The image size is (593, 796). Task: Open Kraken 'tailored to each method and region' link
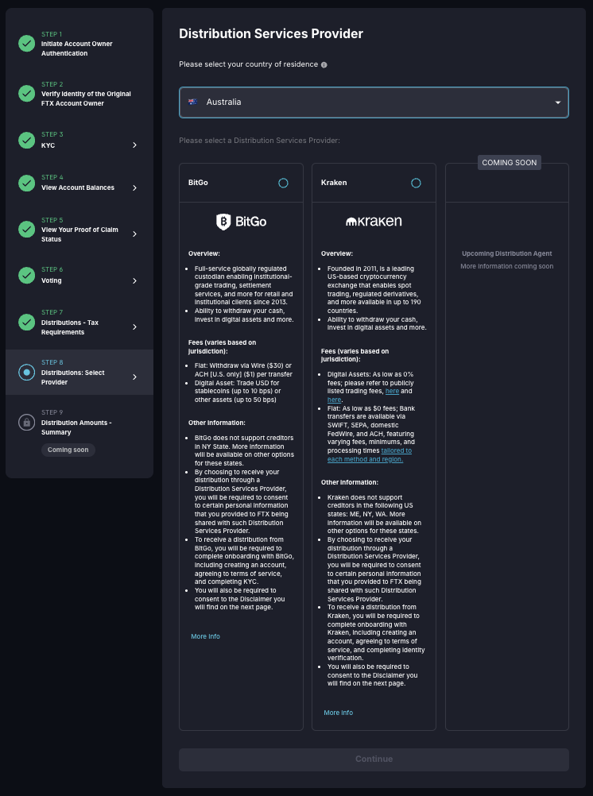(x=368, y=454)
